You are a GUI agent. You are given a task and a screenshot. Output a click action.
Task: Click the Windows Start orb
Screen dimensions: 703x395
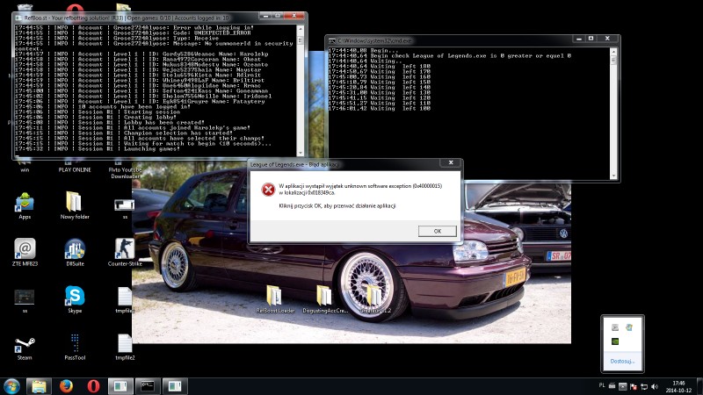11,386
